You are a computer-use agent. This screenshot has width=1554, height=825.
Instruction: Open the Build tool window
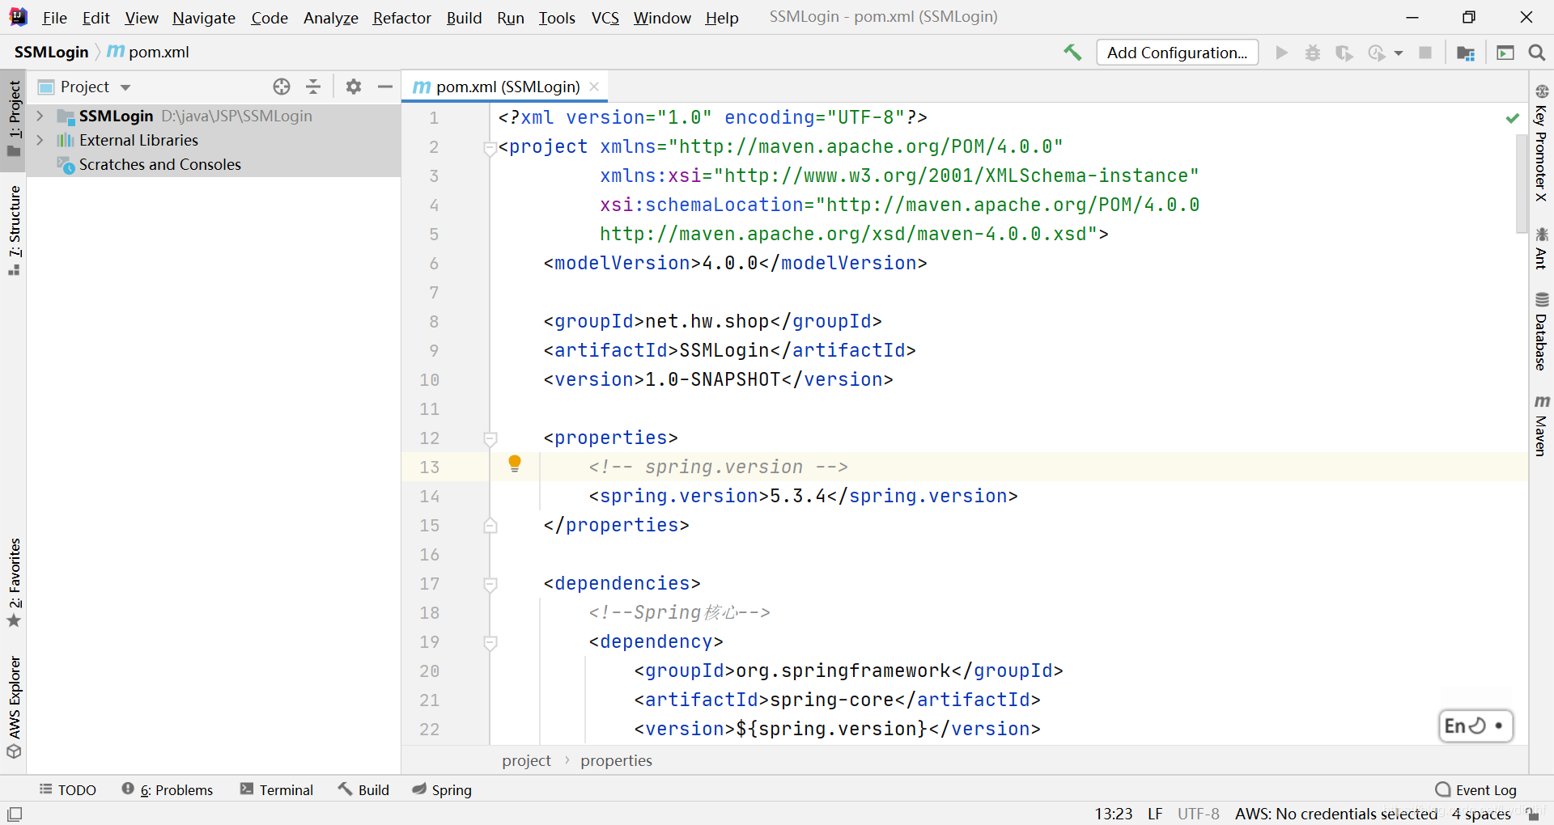pyautogui.click(x=364, y=789)
